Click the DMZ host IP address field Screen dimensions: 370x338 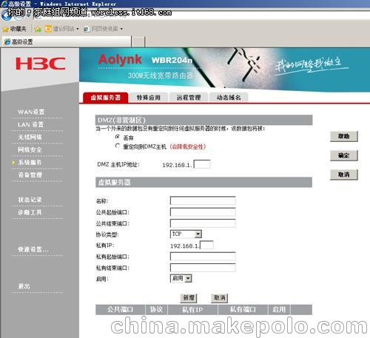(202, 164)
